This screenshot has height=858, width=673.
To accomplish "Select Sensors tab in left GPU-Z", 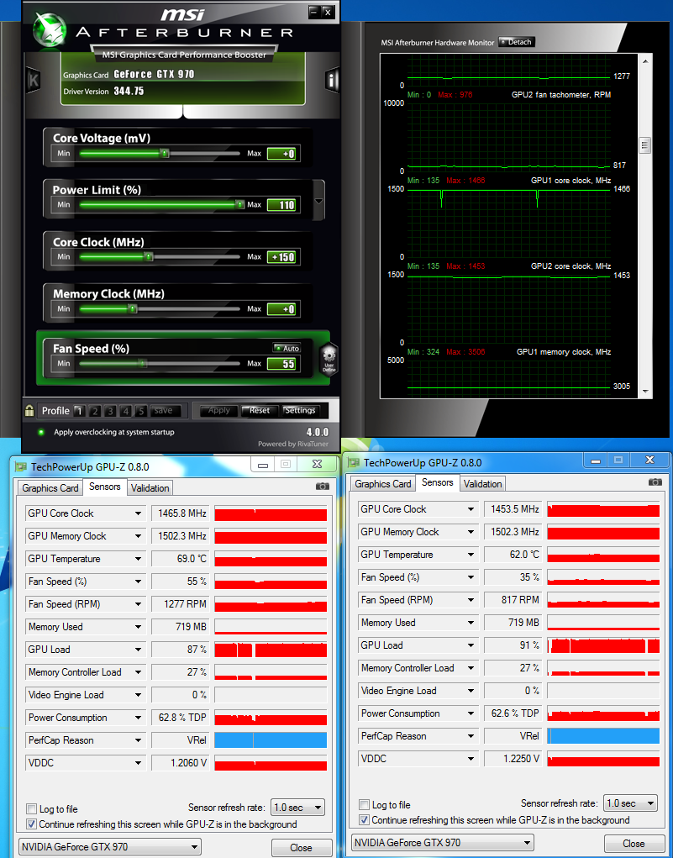I will click(104, 487).
